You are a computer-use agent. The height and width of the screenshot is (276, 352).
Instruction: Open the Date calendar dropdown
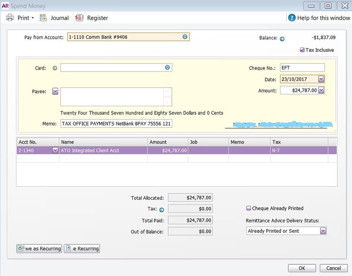click(321, 79)
